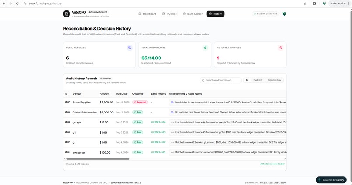Open the Invoices page

pyautogui.click(x=169, y=14)
